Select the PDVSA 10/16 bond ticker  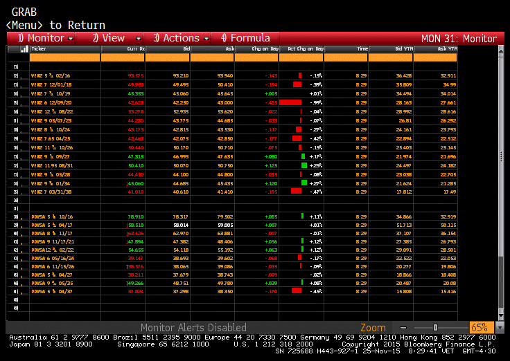52,217
